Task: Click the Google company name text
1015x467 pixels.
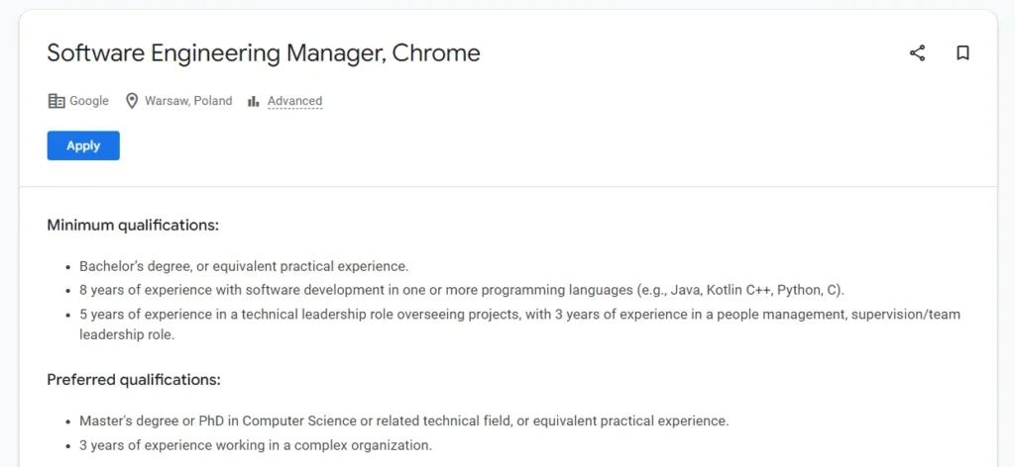Action: pos(89,101)
